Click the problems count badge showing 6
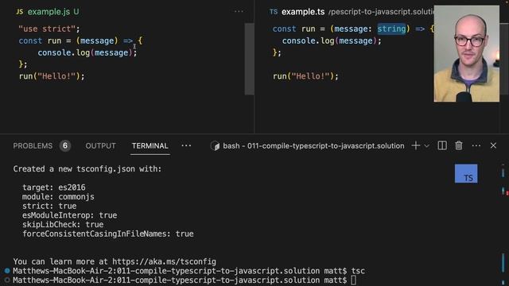509x286 pixels. click(65, 146)
